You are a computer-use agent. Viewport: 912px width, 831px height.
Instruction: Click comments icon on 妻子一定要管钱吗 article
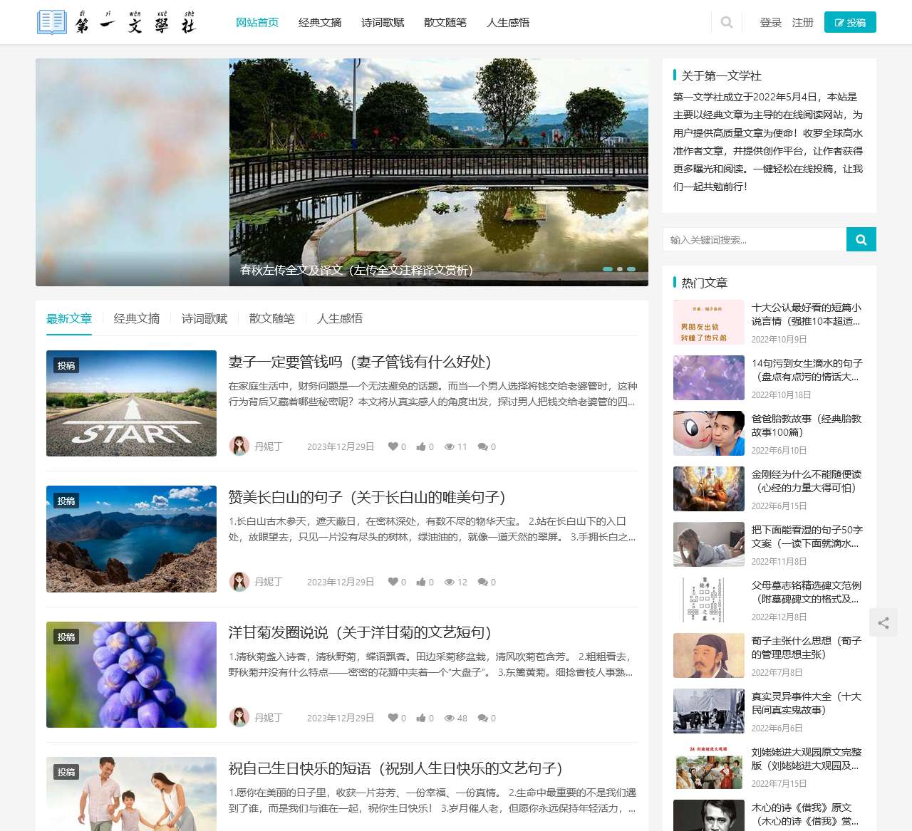point(482,446)
